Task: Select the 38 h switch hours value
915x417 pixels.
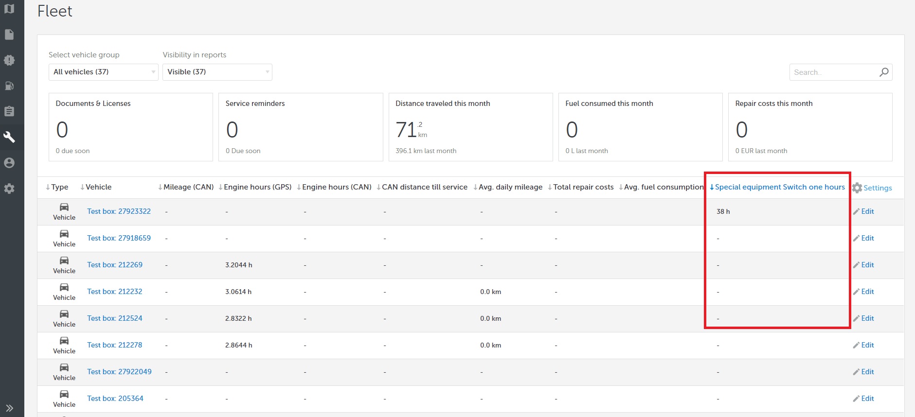Action: coord(723,211)
